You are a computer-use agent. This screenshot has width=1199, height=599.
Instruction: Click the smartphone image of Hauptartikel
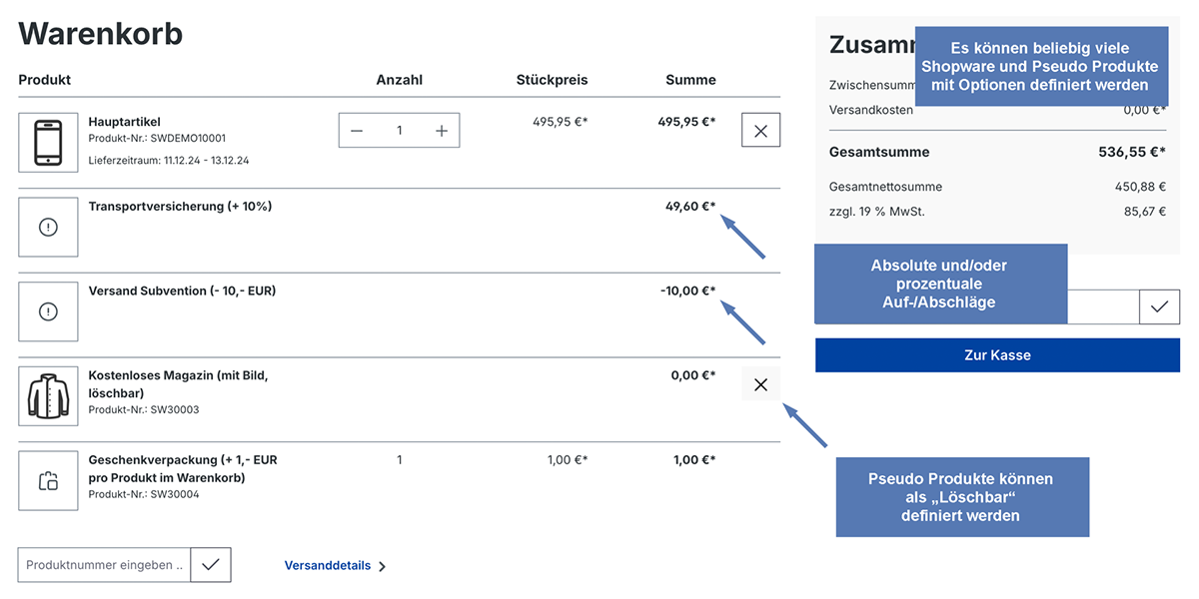pos(48,143)
